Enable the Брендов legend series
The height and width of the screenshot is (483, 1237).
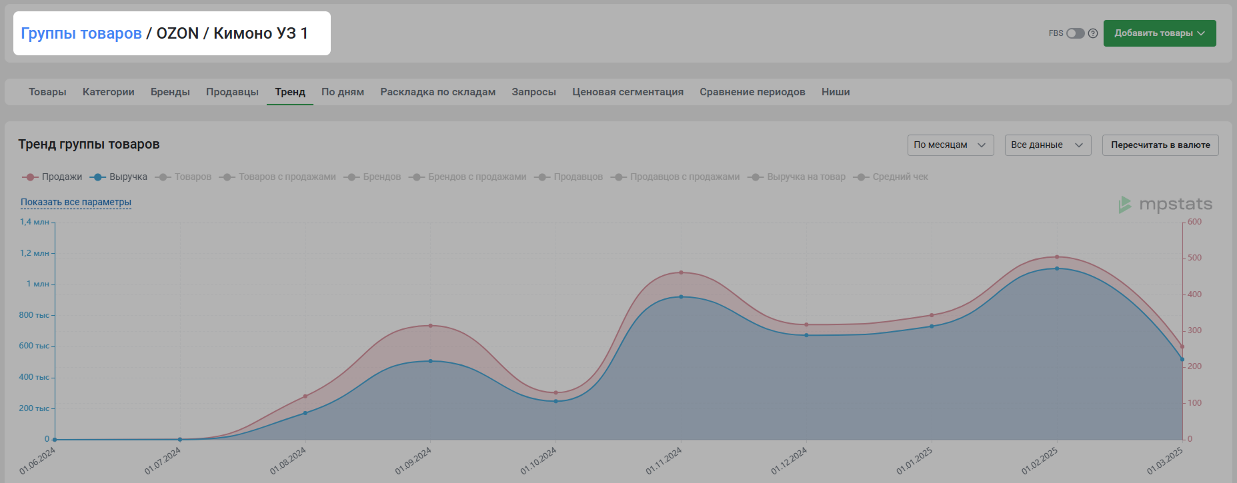(372, 177)
